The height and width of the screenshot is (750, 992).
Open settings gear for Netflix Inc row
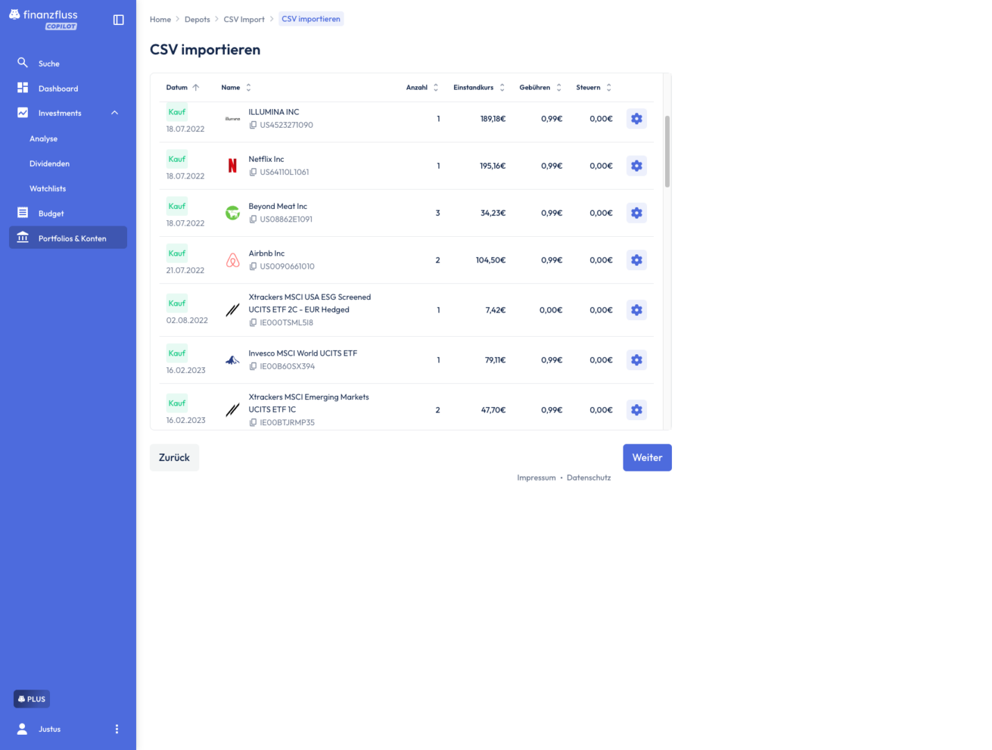[637, 166]
